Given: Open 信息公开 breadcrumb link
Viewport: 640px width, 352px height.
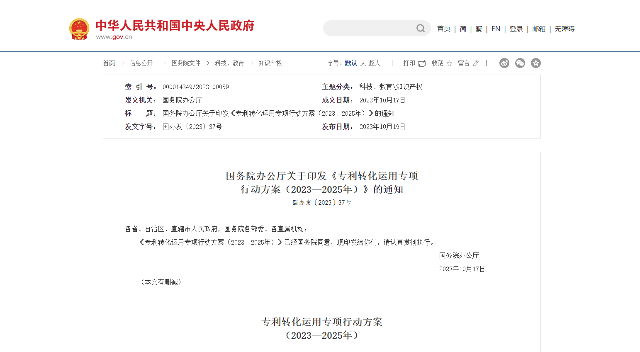Looking at the screenshot, I should [x=141, y=63].
